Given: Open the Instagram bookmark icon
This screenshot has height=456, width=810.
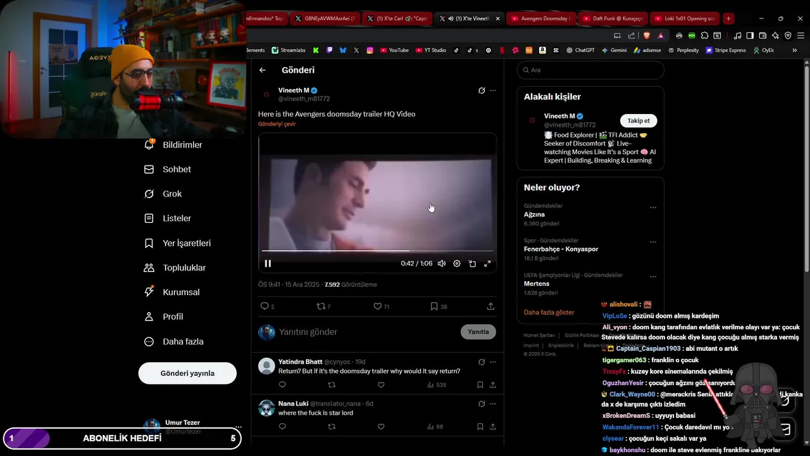Looking at the screenshot, I should pyautogui.click(x=370, y=50).
